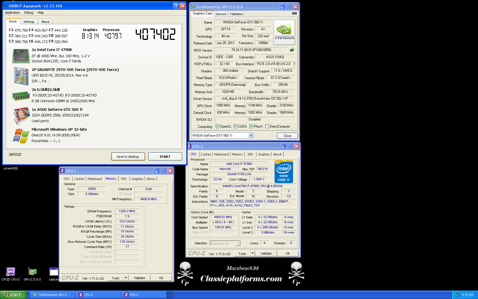Click the Core Speed value 4900.61 MHz
The image size is (478, 299).
coord(223,217)
